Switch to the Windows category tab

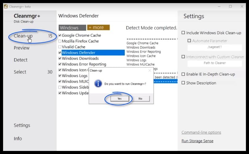click(72, 28)
